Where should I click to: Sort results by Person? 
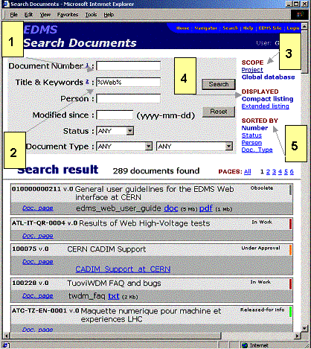pyautogui.click(x=251, y=143)
